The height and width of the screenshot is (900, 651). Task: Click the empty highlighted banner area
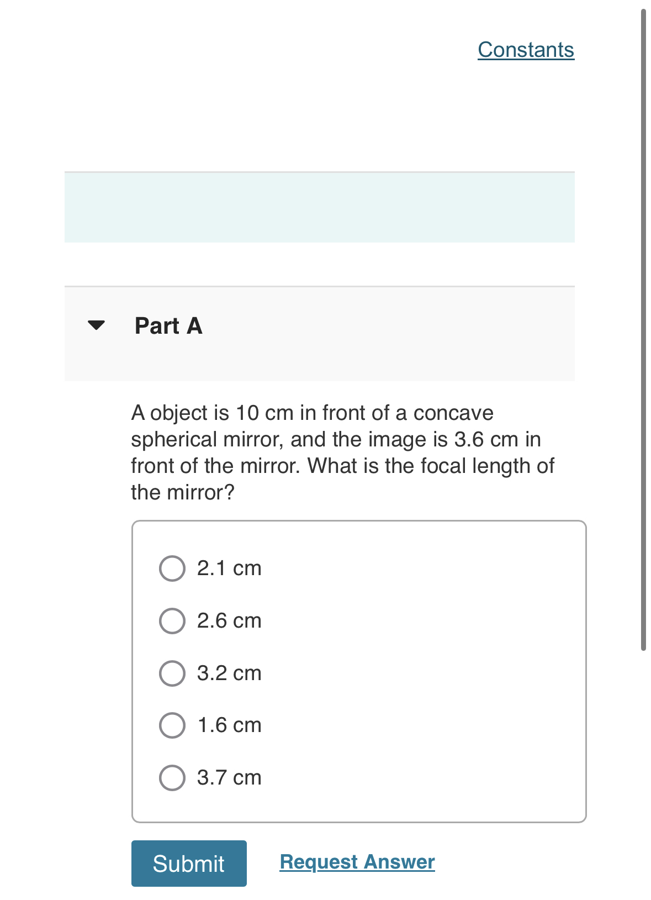[x=319, y=207]
